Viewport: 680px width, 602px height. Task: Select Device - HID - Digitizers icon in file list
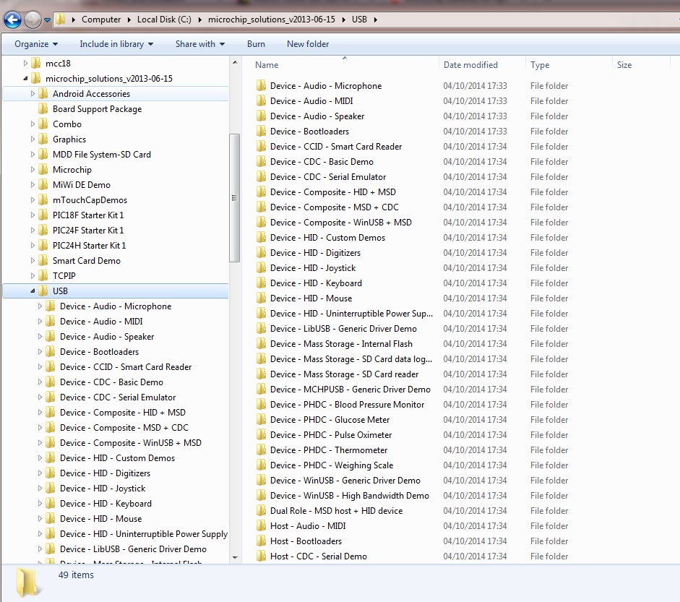pos(261,253)
